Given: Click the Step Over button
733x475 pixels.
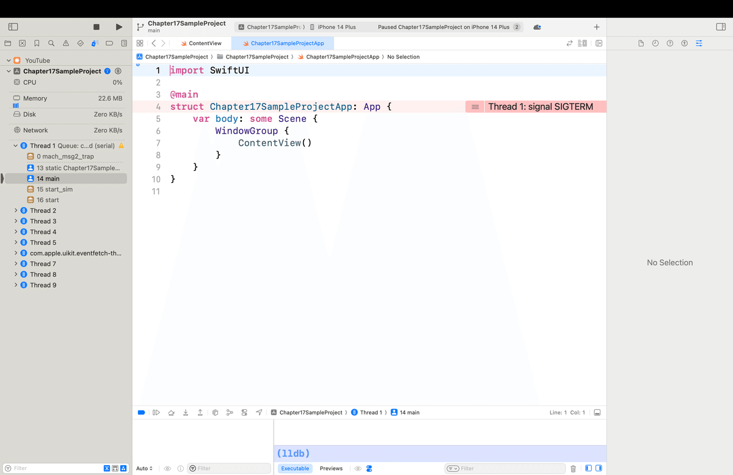Looking at the screenshot, I should [171, 413].
